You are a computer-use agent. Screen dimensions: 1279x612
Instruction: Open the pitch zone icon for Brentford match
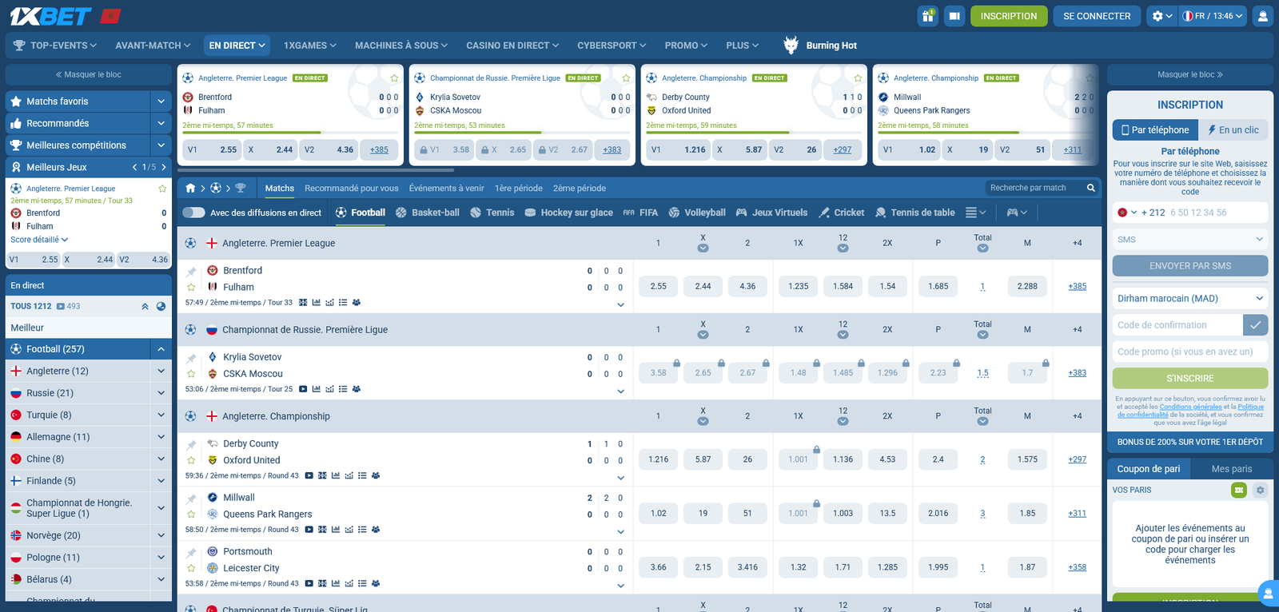point(303,303)
